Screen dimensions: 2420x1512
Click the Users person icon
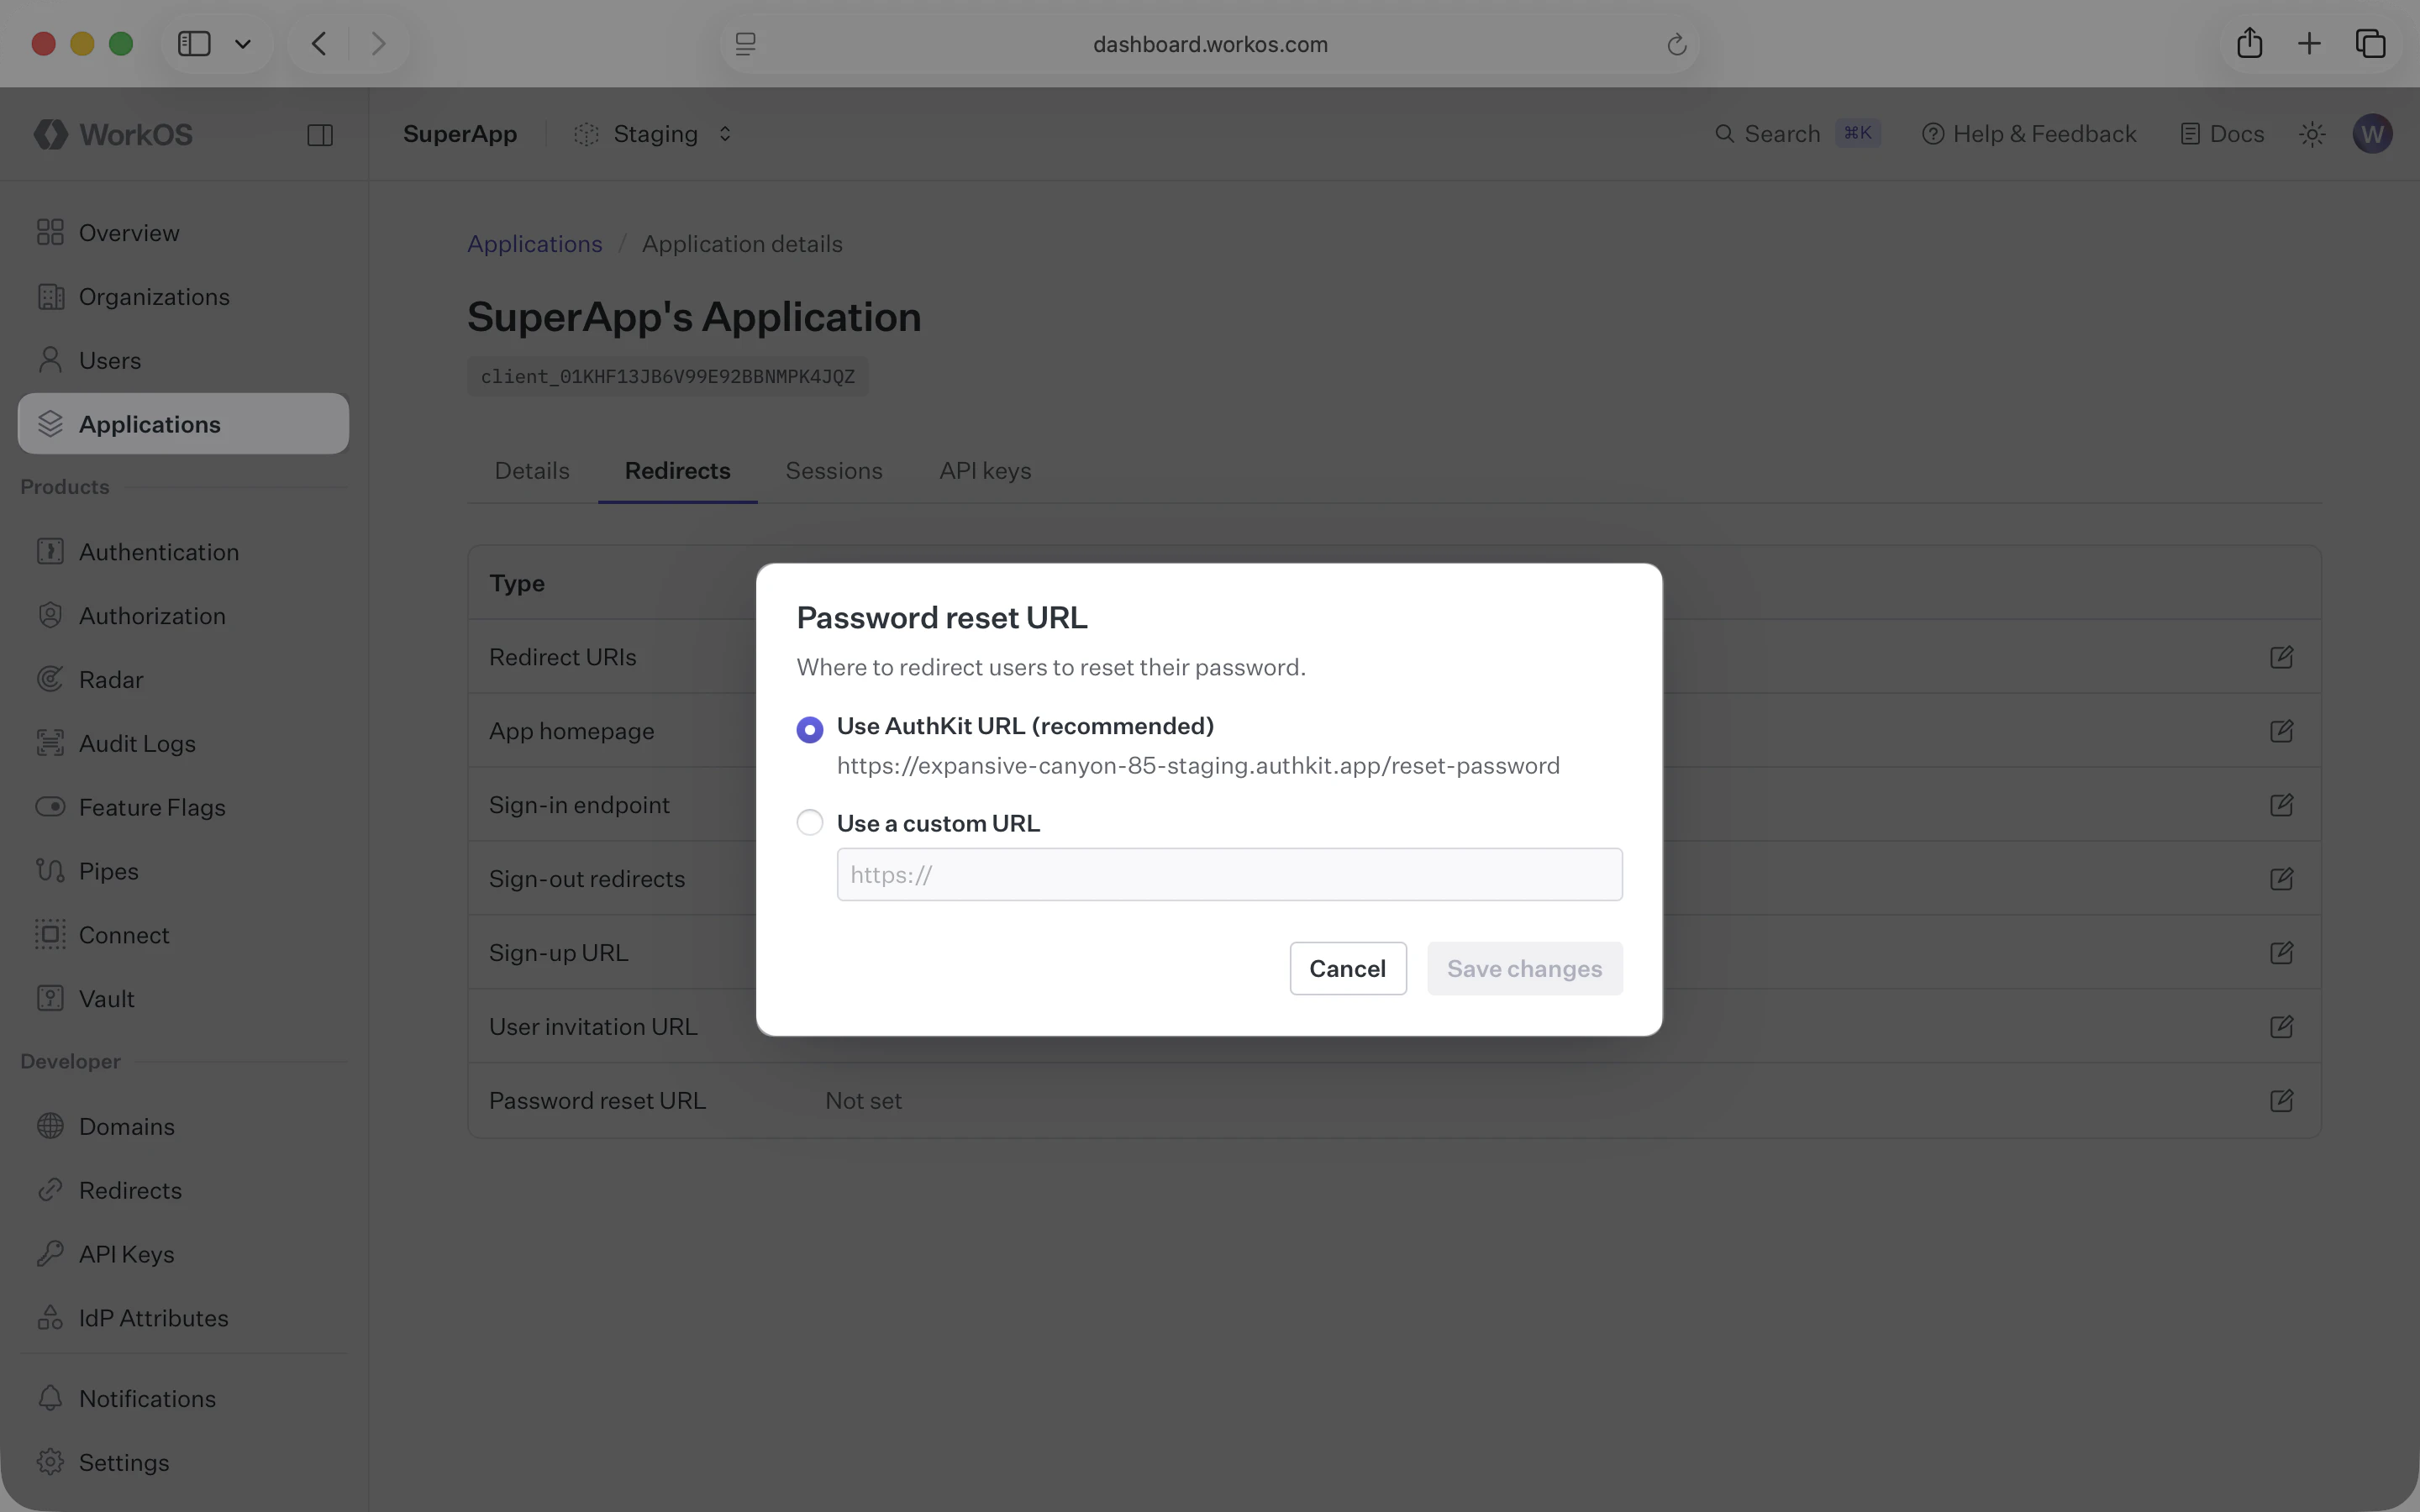tap(50, 360)
